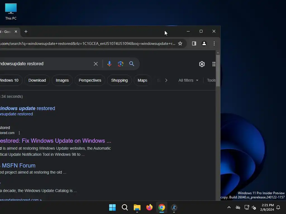Open the This PC desktop icon
Image resolution: width=286 pixels, height=214 pixels.
[x=11, y=12]
